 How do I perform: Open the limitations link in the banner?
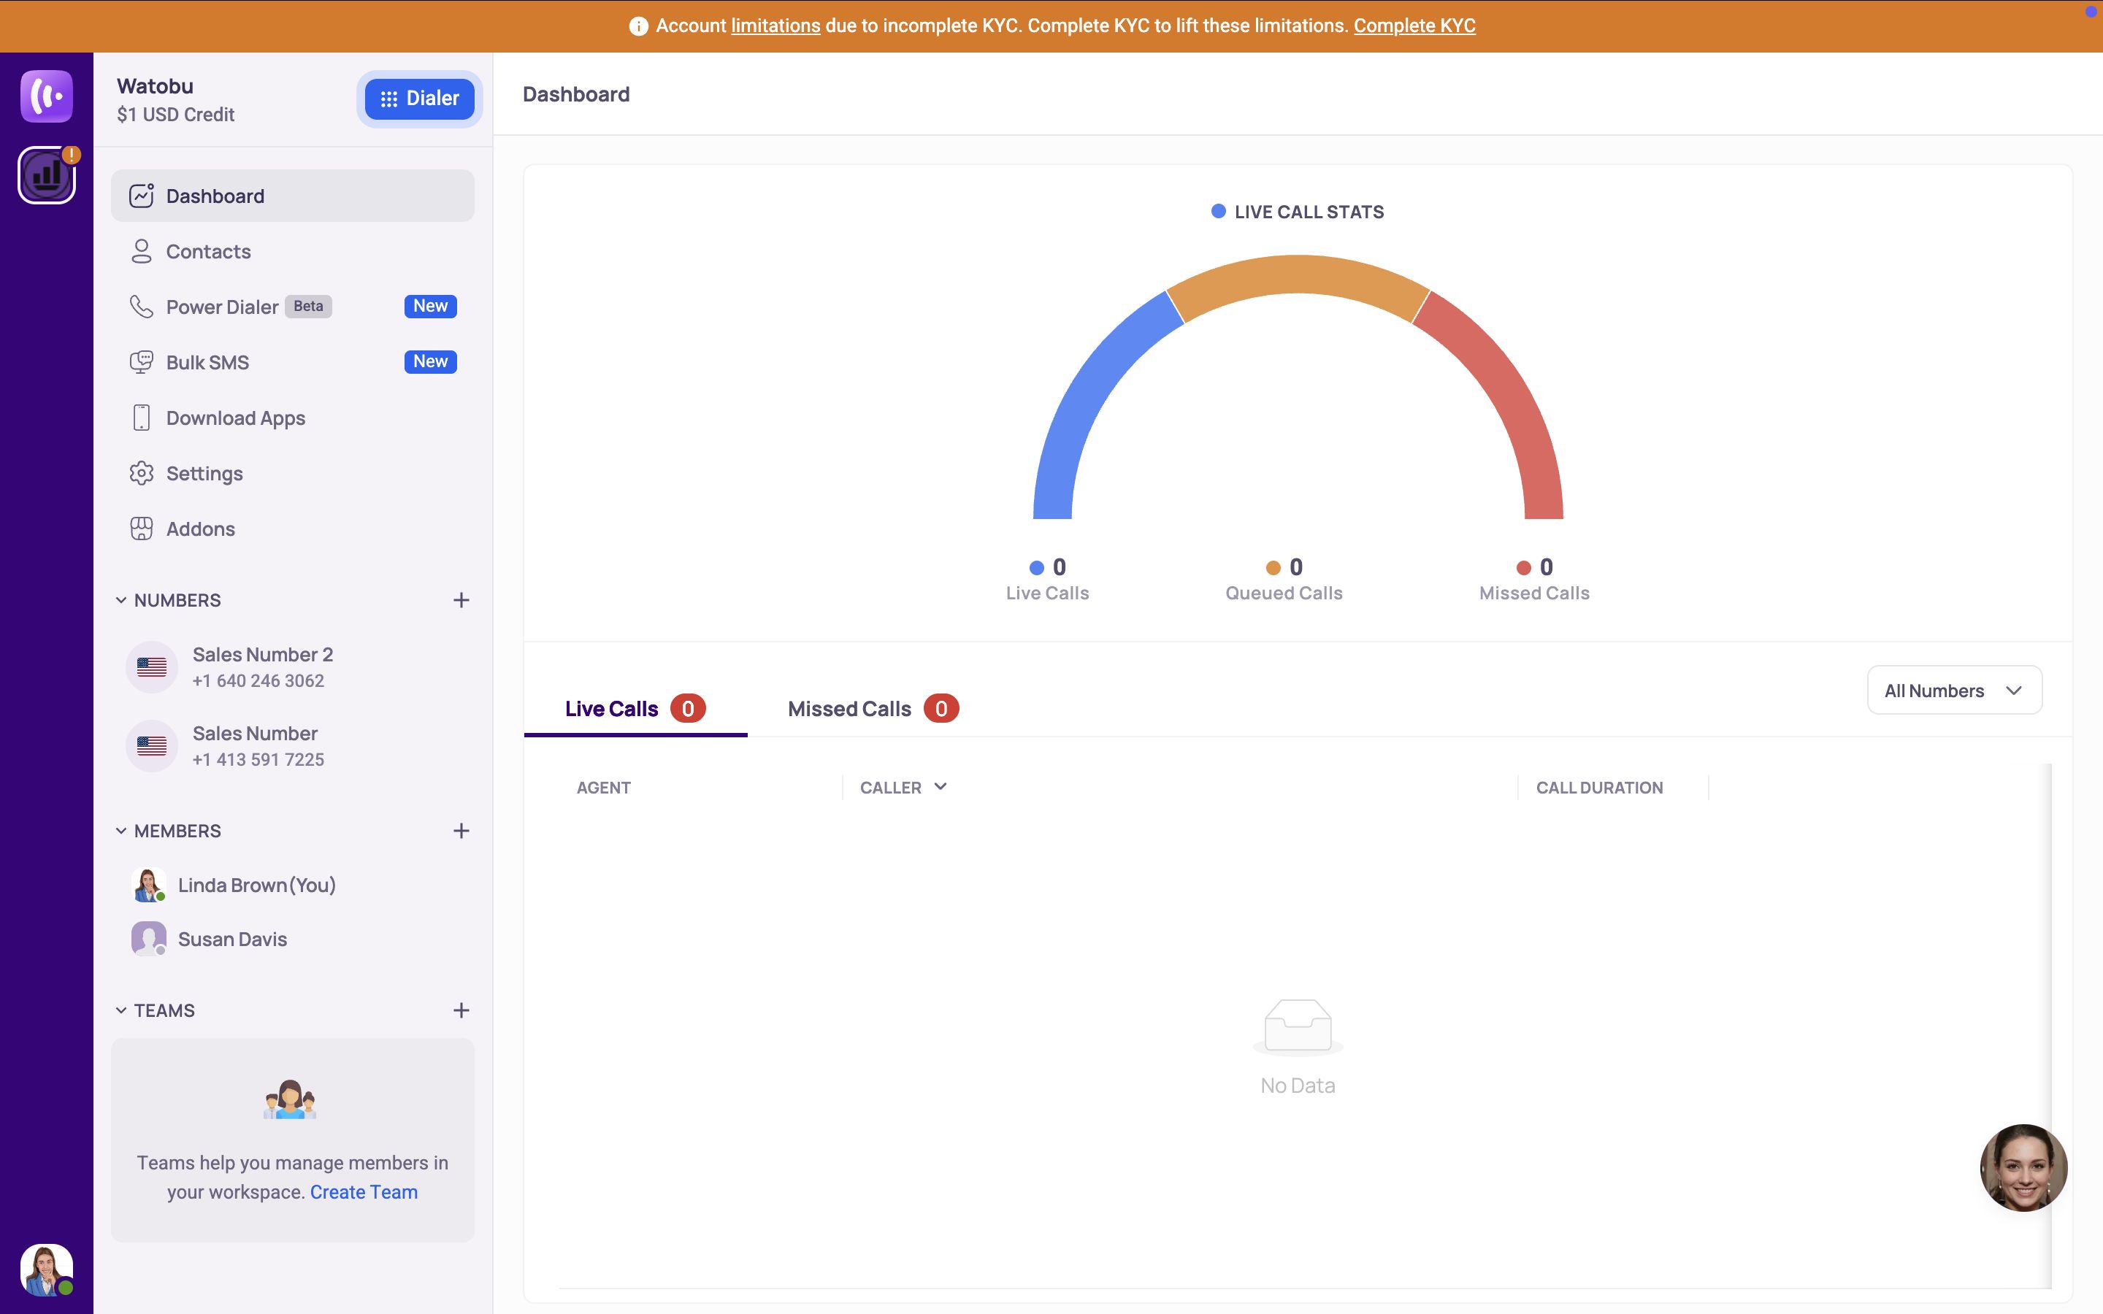pos(775,26)
